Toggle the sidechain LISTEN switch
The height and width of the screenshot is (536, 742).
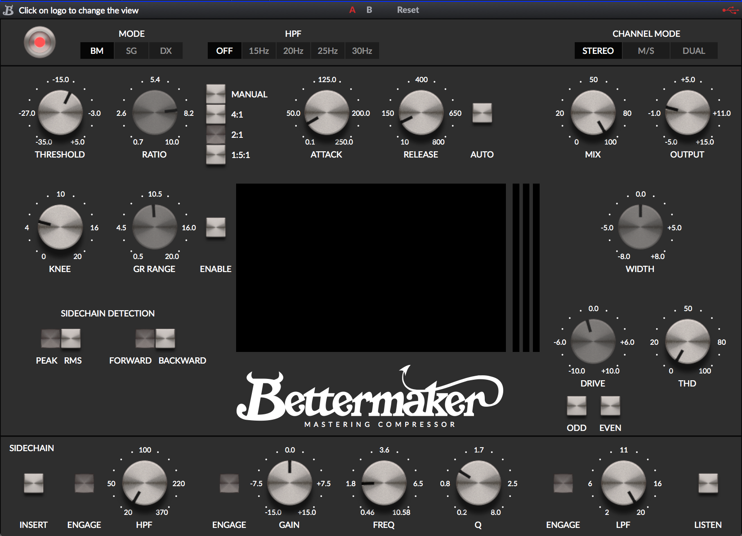tap(708, 483)
